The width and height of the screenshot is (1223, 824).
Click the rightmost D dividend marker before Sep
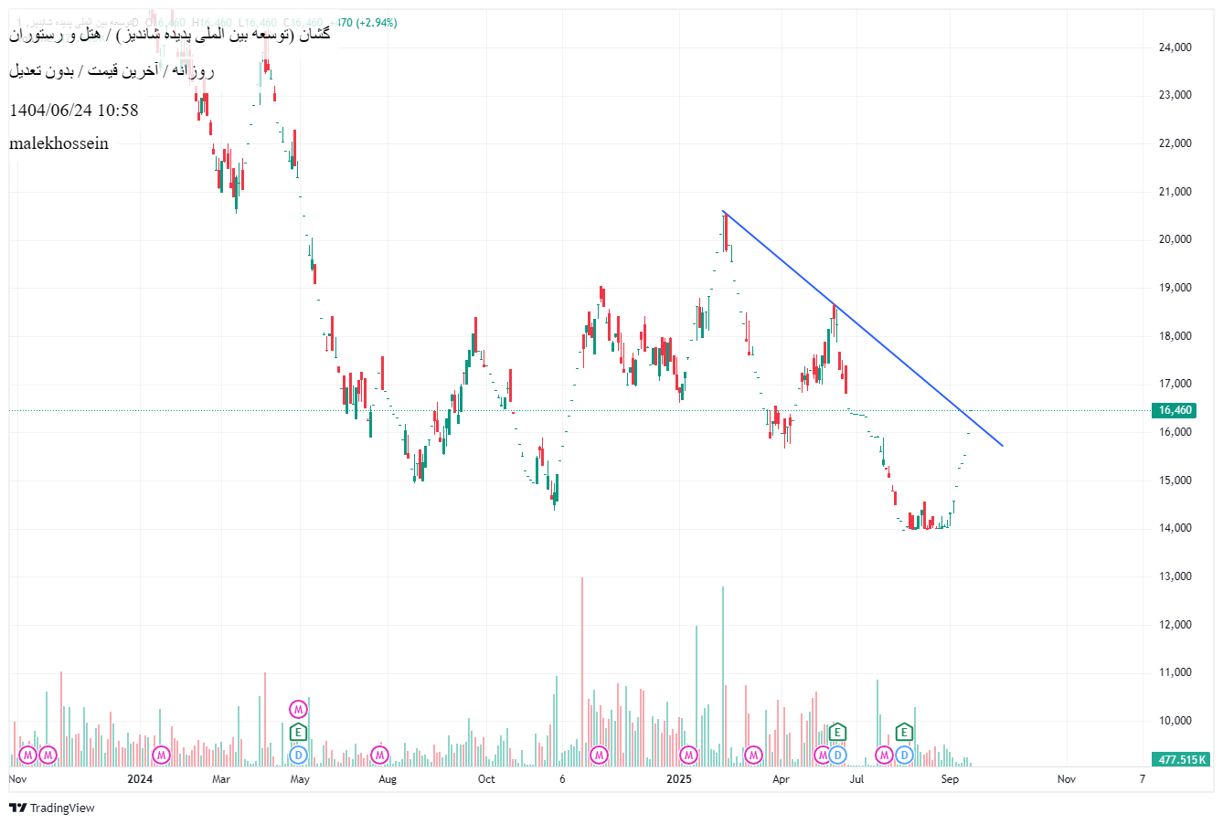tap(904, 755)
